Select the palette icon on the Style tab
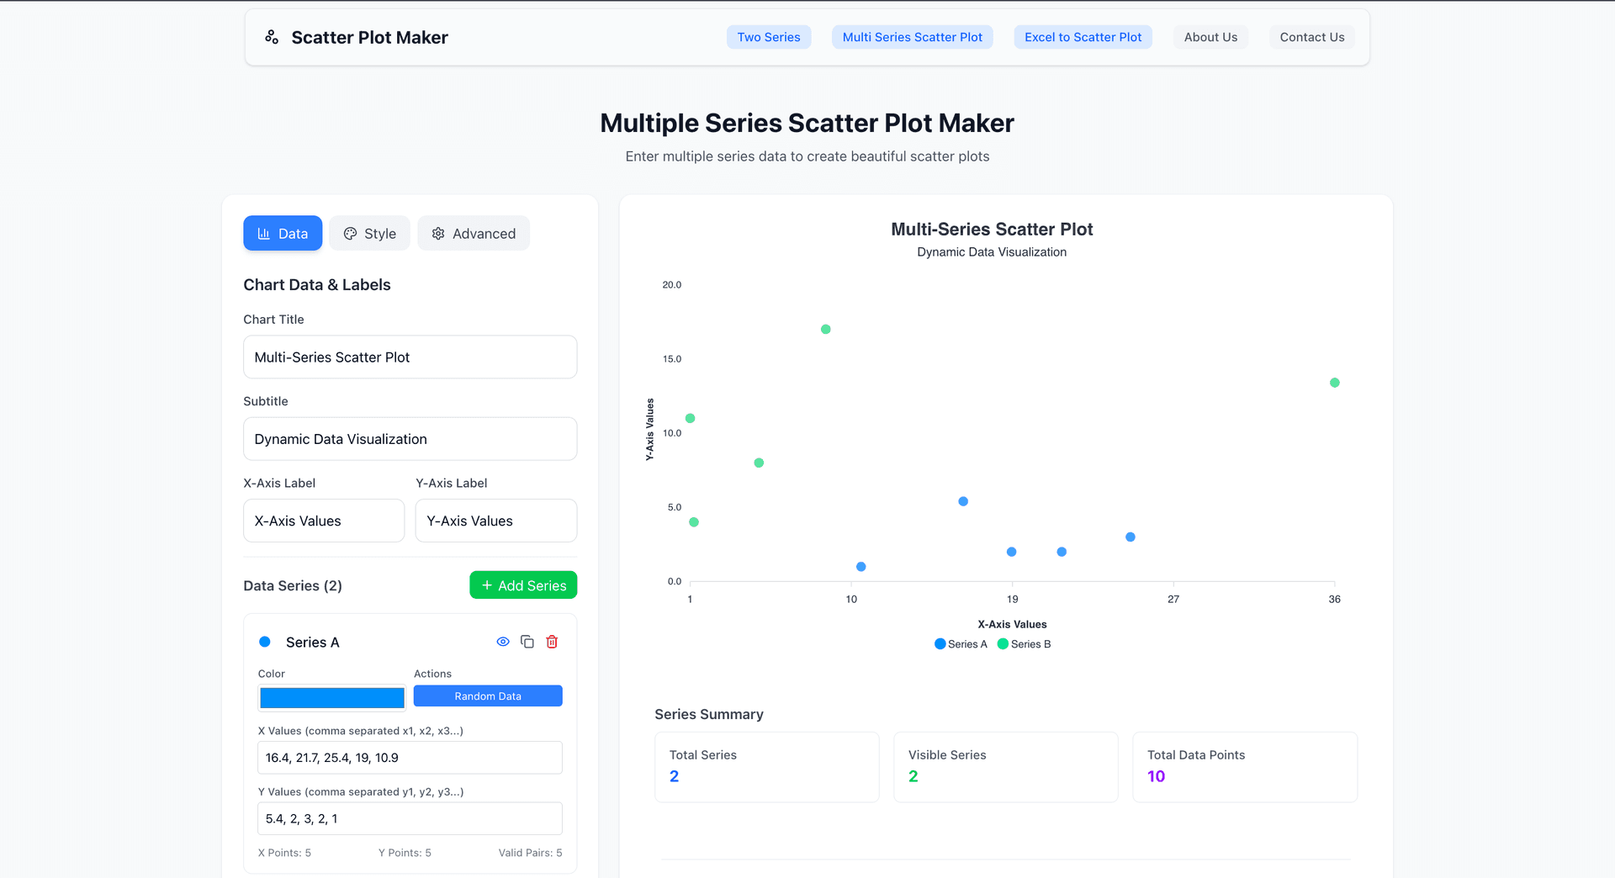This screenshot has height=878, width=1615. (351, 233)
